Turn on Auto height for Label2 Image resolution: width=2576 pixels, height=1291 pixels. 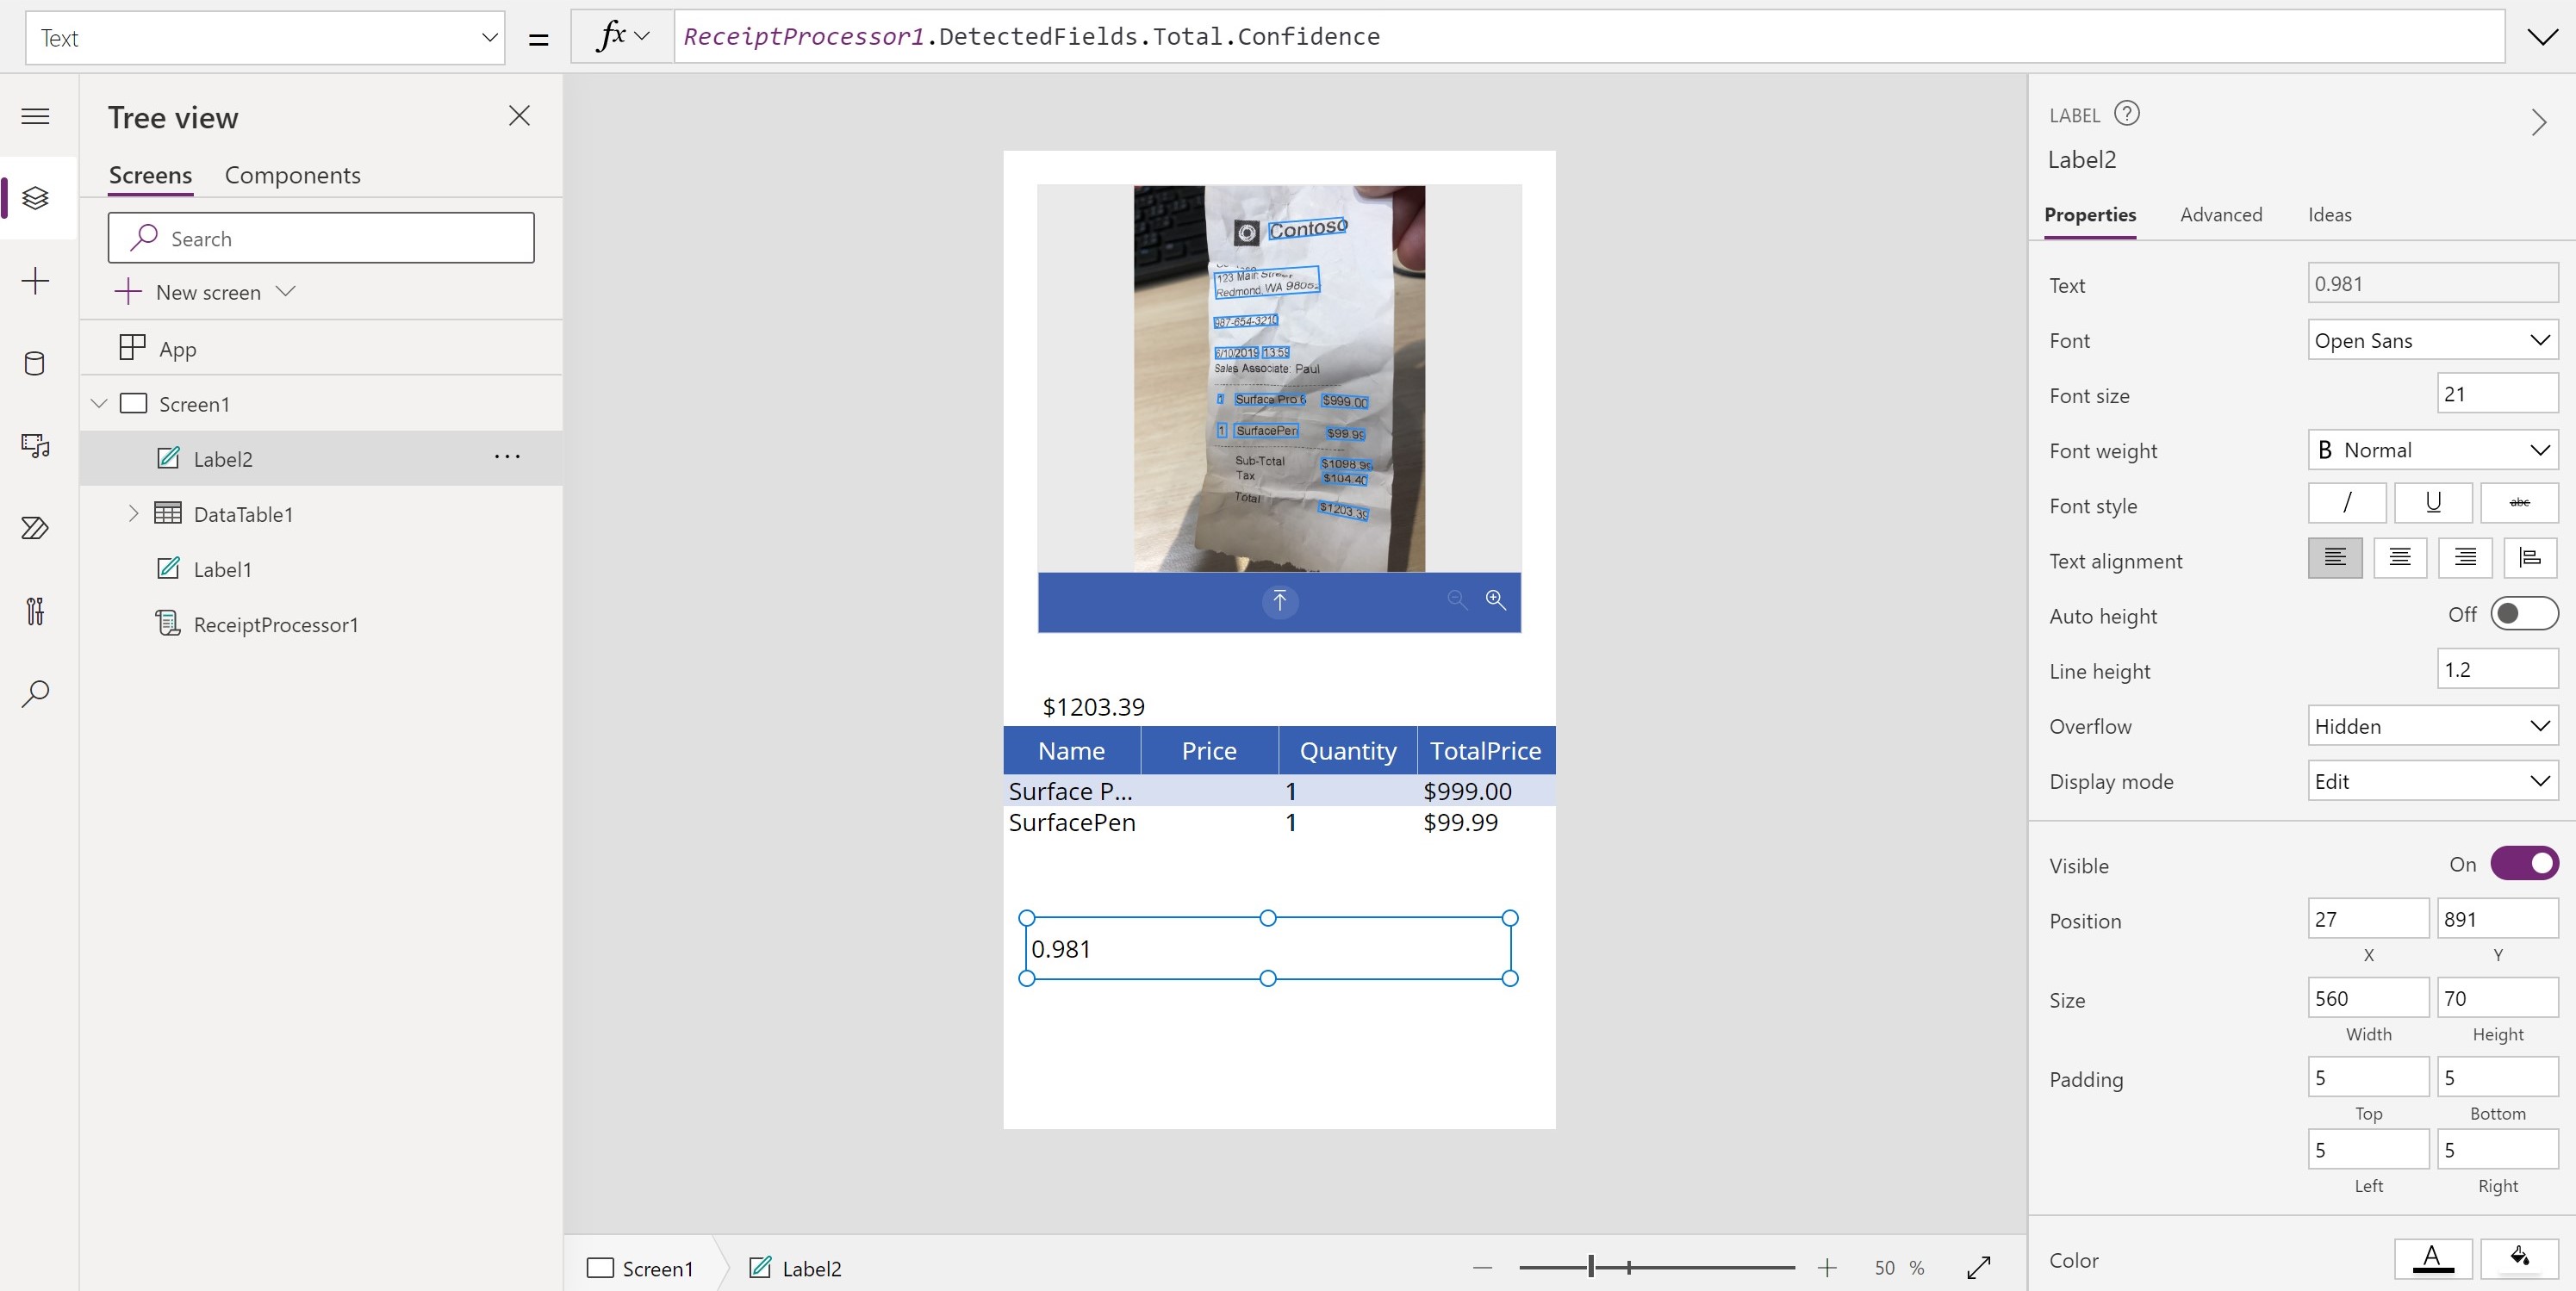point(2524,614)
